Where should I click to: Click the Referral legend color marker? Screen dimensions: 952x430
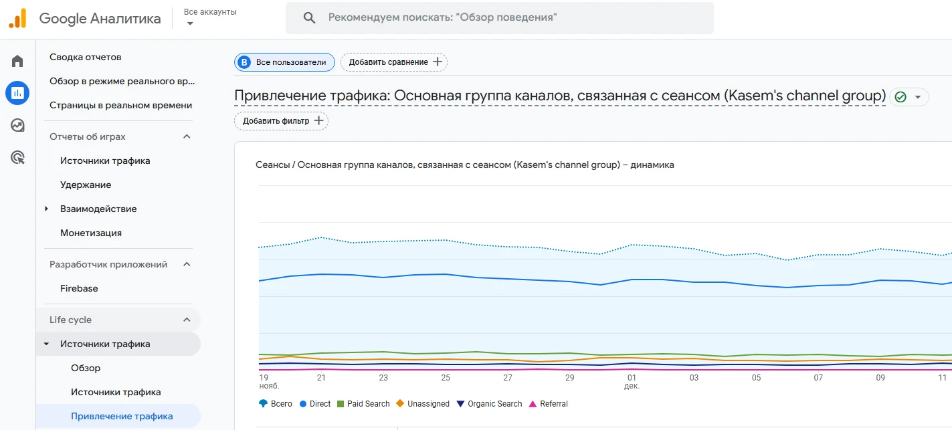tap(533, 404)
